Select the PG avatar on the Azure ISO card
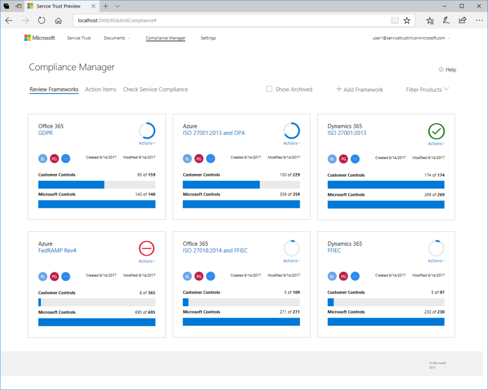The width and height of the screenshot is (488, 390). click(199, 158)
